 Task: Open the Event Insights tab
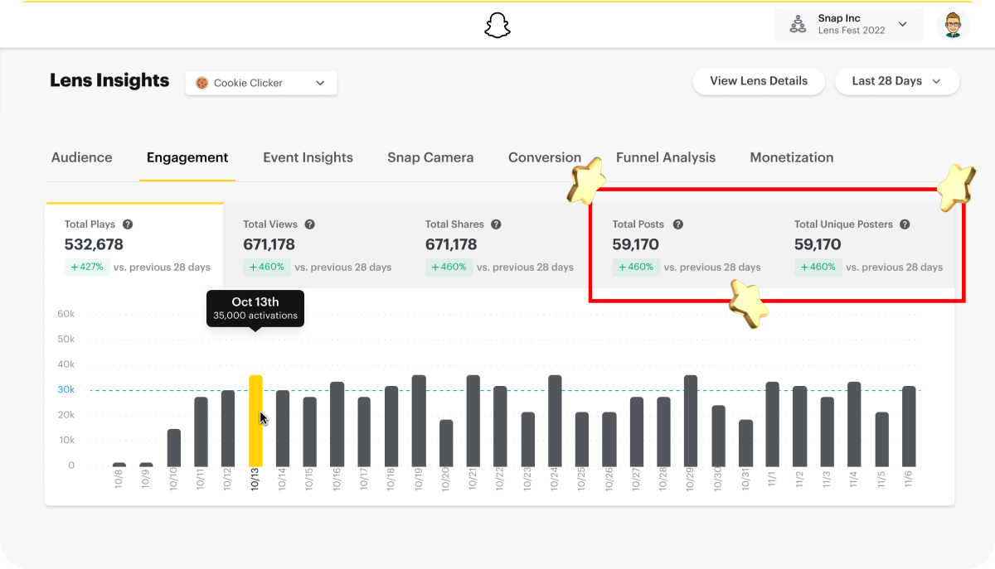point(308,157)
